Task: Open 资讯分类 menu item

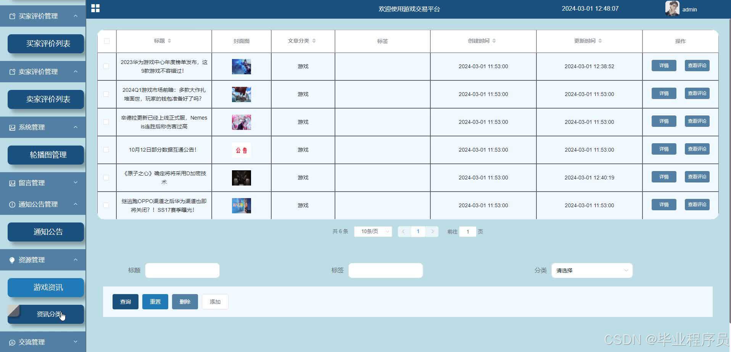Action: pos(46,314)
